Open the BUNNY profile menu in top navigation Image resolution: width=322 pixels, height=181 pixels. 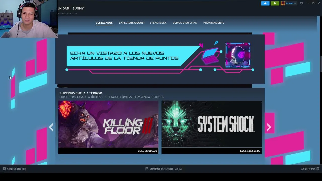78,8
